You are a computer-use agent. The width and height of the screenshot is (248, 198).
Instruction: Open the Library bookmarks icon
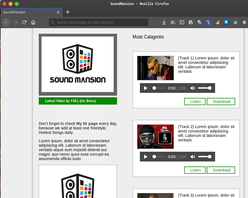point(173,22)
